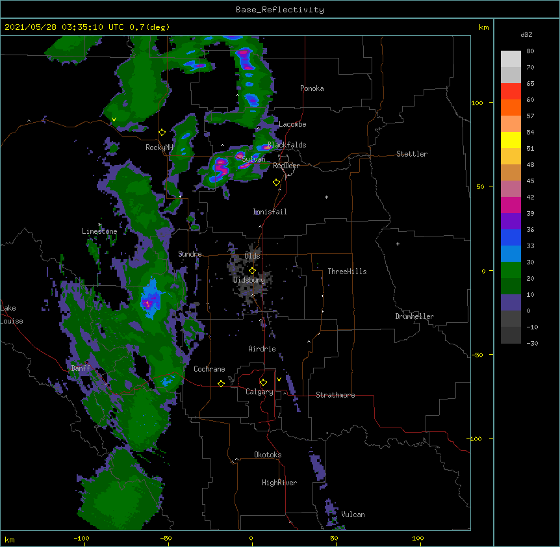Viewport: 560px width, 547px height.
Task: Click the yellow diamond marker south of RedDeer
Action: (x=276, y=183)
